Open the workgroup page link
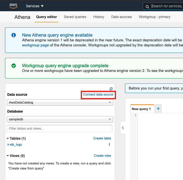 (x=35, y=45)
